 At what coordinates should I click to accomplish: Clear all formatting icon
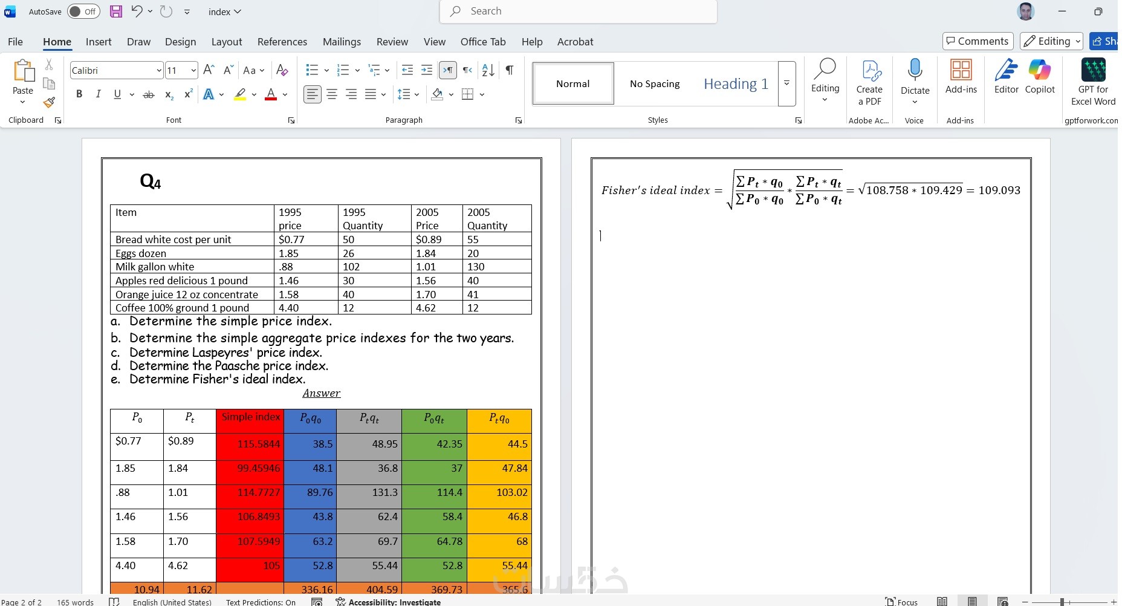click(x=282, y=70)
